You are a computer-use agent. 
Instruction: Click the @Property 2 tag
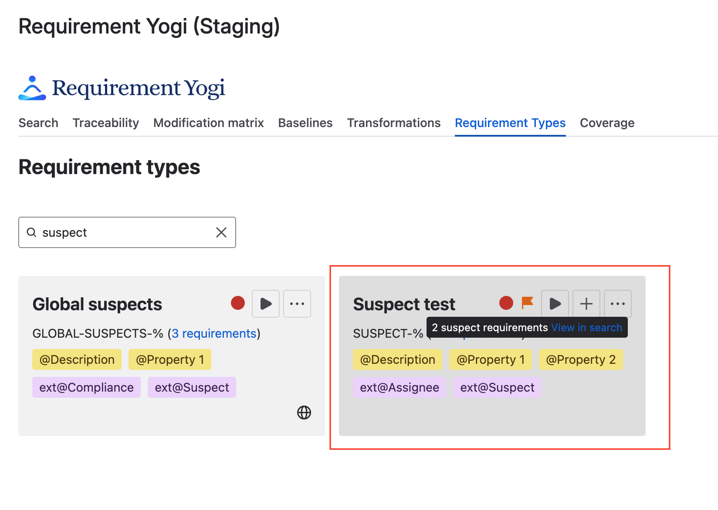[581, 359]
